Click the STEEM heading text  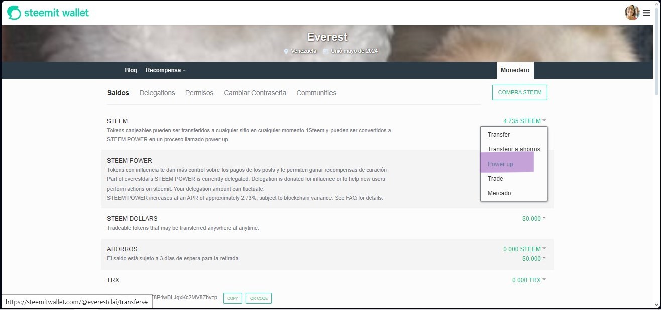pos(118,121)
